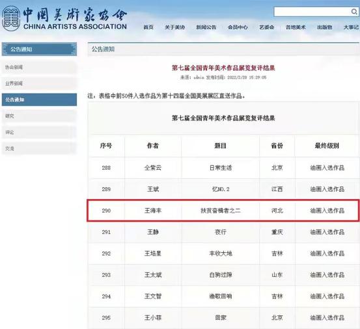Go to 新闻公告 in top navigation

[x=206, y=27]
